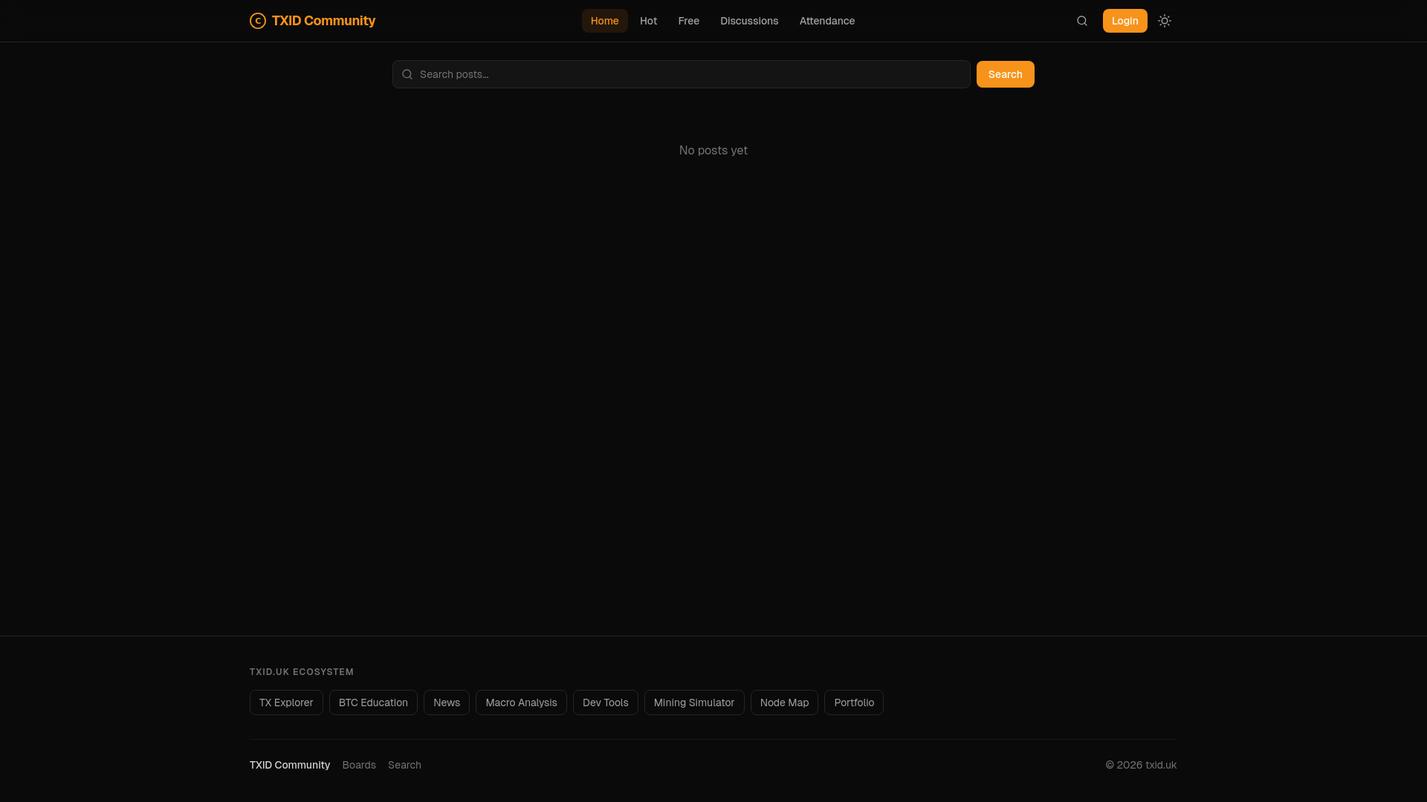The height and width of the screenshot is (802, 1427).
Task: Click the orange Search button
Action: pyautogui.click(x=1005, y=74)
